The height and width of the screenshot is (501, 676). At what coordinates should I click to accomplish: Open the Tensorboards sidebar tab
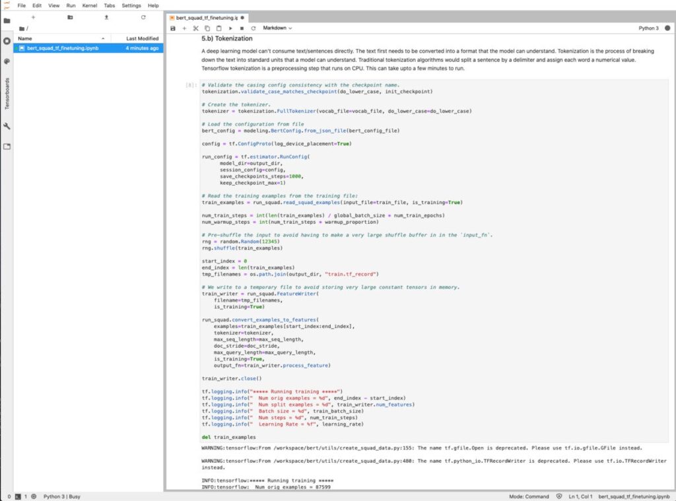click(7, 94)
